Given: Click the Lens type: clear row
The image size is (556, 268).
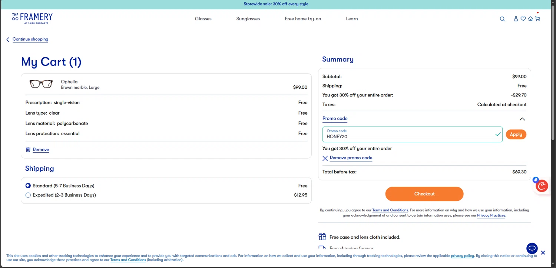Looking at the screenshot, I should 166,113.
